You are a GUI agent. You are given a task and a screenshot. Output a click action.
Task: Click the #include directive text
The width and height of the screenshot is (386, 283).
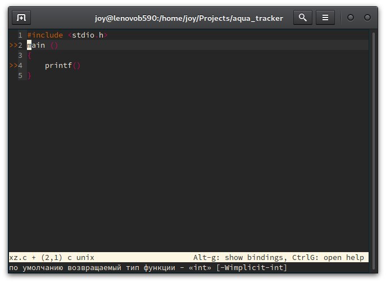(x=45, y=35)
